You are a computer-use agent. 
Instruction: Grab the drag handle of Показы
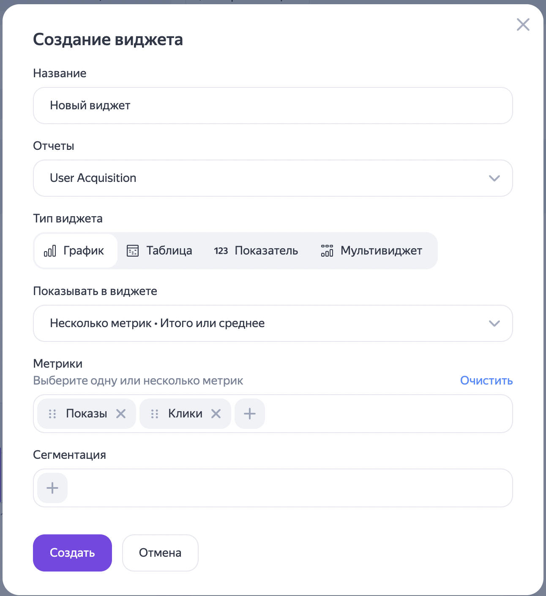[52, 414]
